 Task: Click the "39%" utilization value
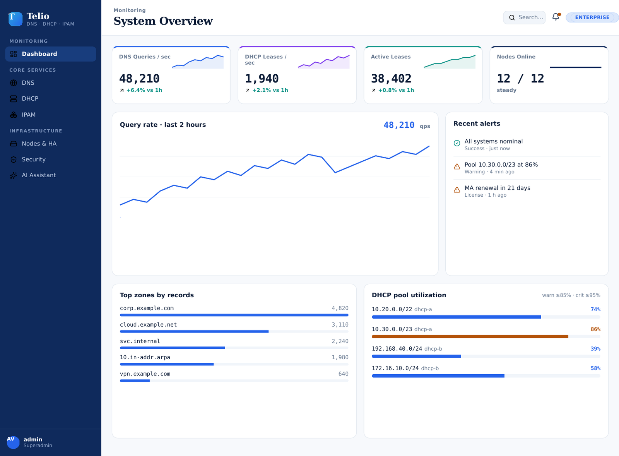(x=595, y=349)
